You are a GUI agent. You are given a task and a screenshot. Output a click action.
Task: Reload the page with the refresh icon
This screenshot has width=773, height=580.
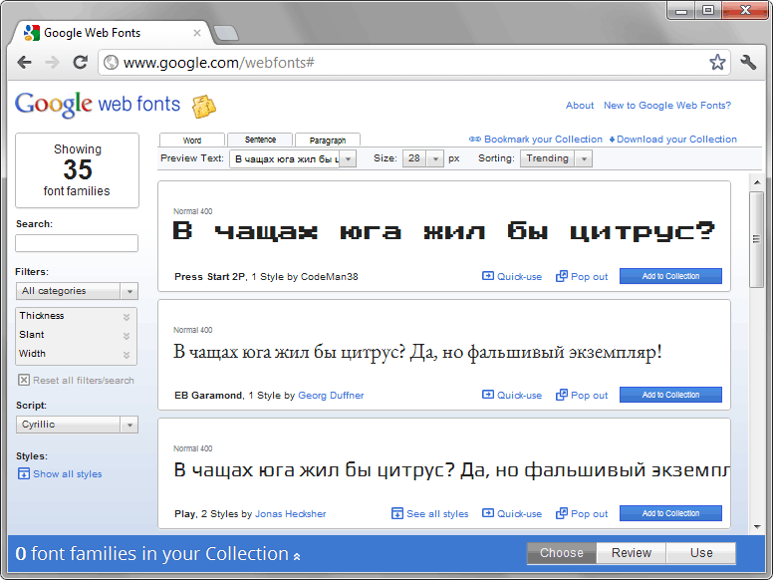[x=80, y=62]
